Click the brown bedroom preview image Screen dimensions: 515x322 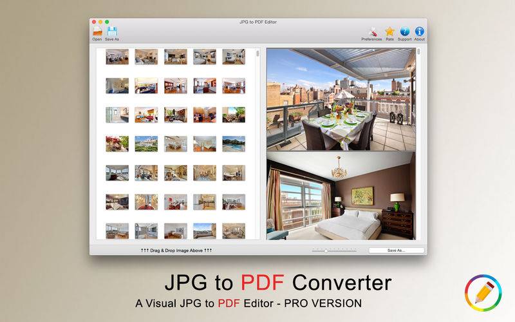click(x=341, y=196)
